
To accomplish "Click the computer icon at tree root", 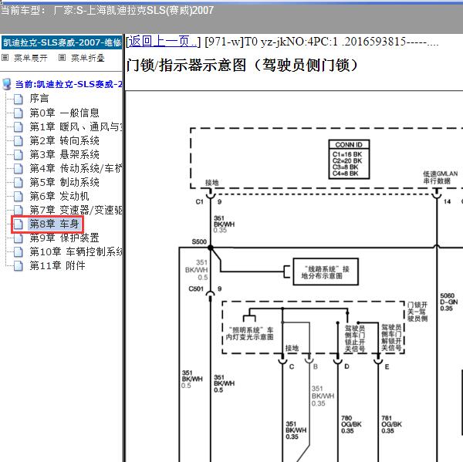I will click(6, 84).
